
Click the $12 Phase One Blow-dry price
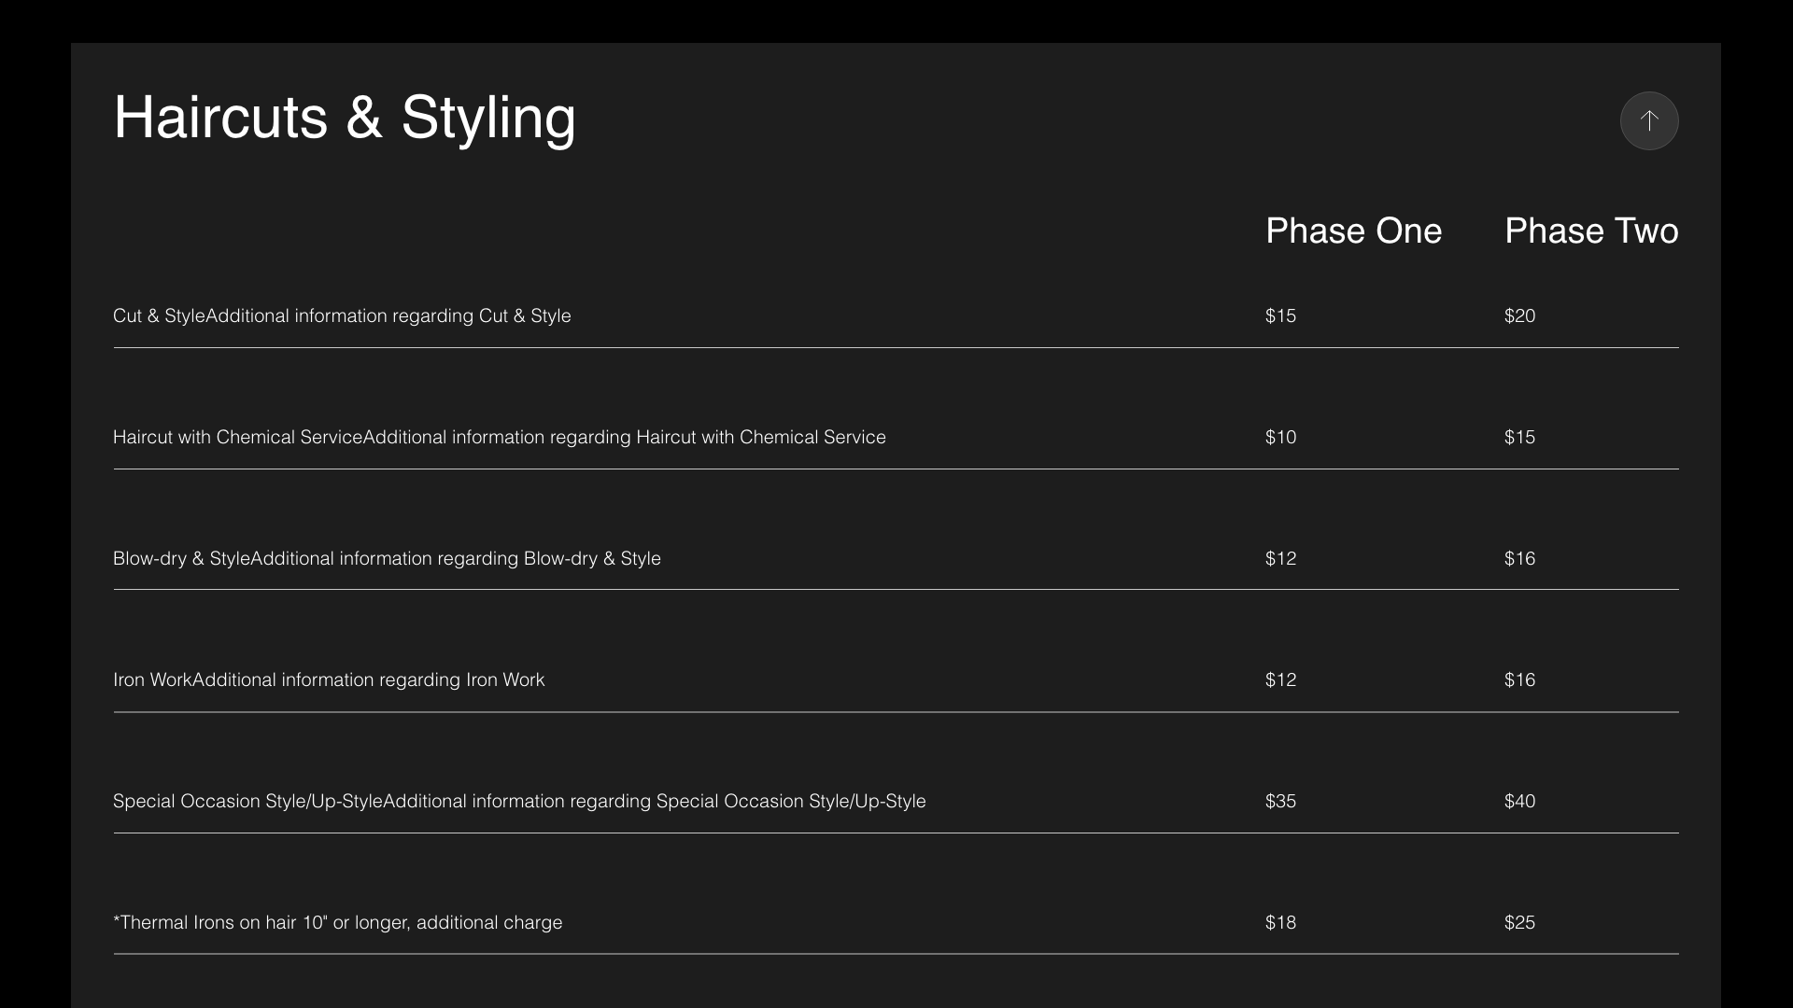1280,558
